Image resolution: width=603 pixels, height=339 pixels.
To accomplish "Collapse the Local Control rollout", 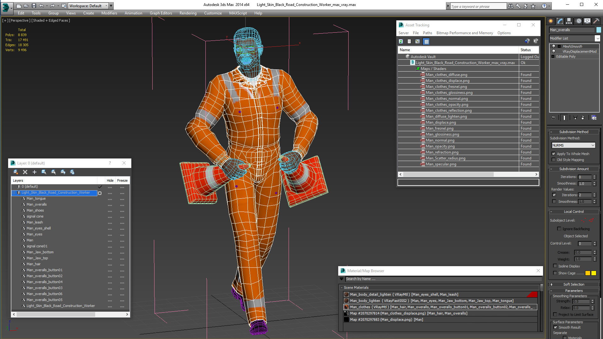I will click(x=574, y=212).
